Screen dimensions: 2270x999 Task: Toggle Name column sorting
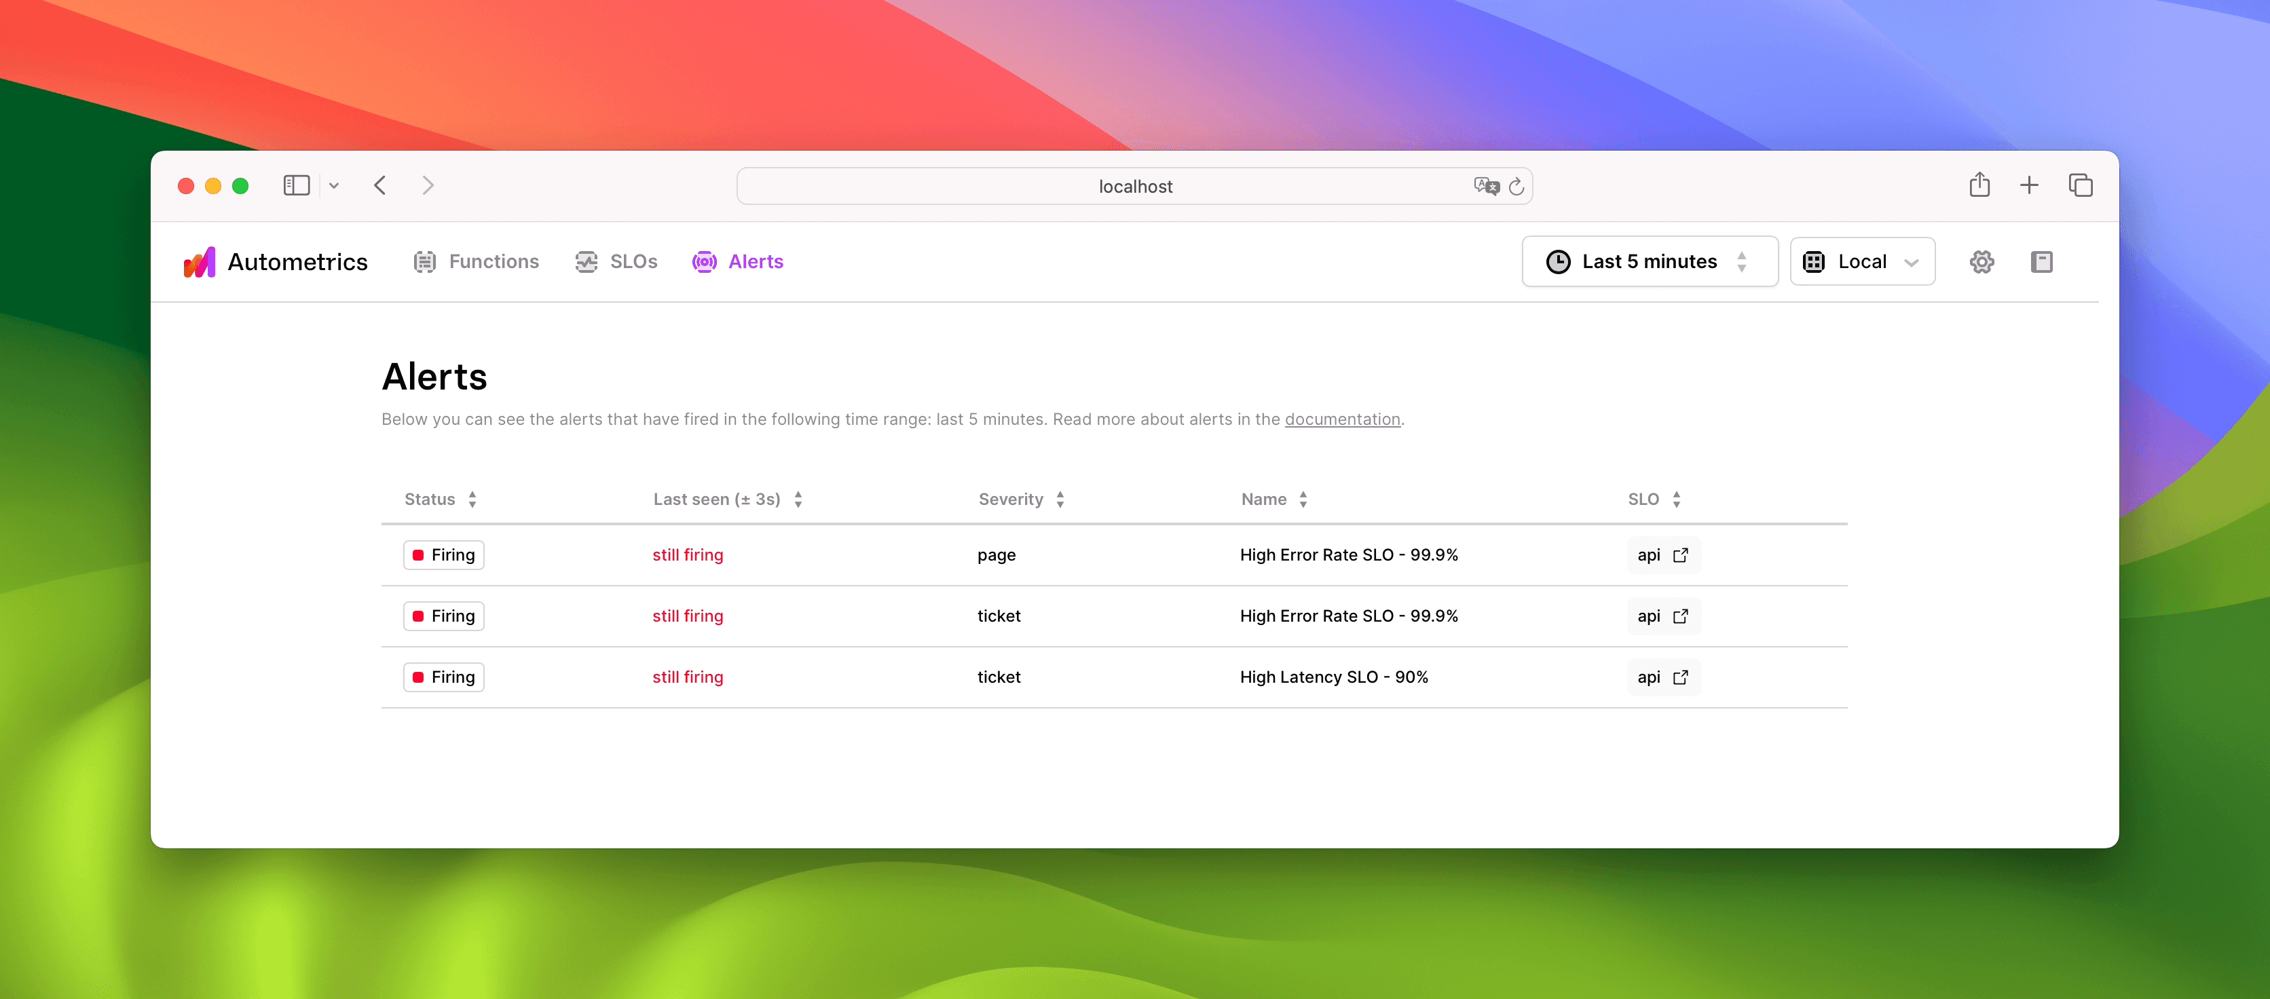click(x=1304, y=499)
